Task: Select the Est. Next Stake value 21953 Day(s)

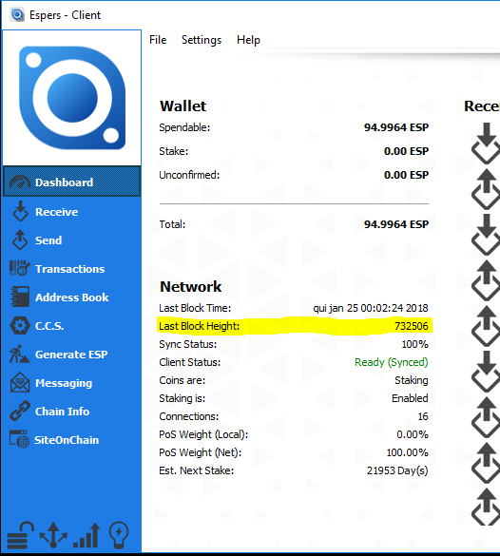Action: point(397,470)
